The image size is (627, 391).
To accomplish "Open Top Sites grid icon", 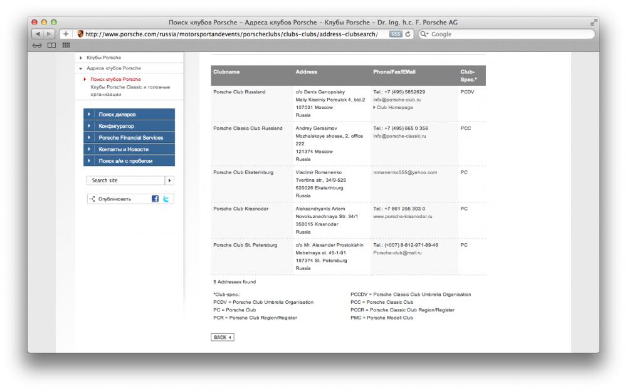I will (66, 45).
